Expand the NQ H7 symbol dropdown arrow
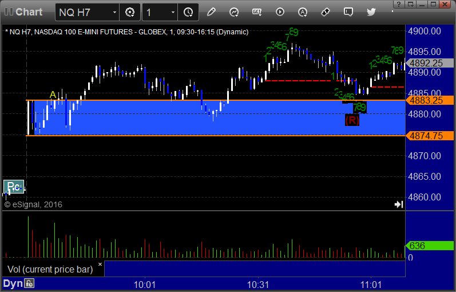 point(114,12)
